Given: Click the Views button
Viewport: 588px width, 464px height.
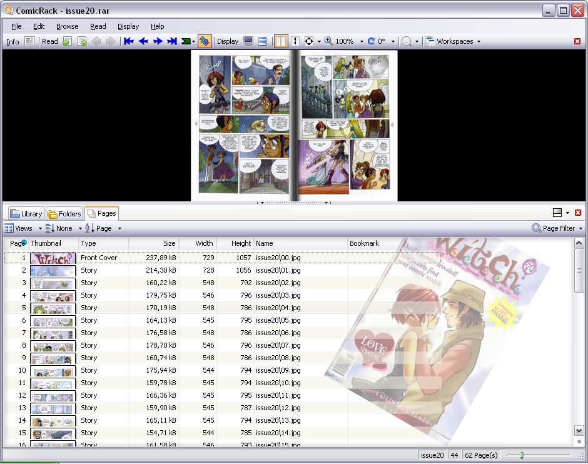Looking at the screenshot, I should [19, 228].
